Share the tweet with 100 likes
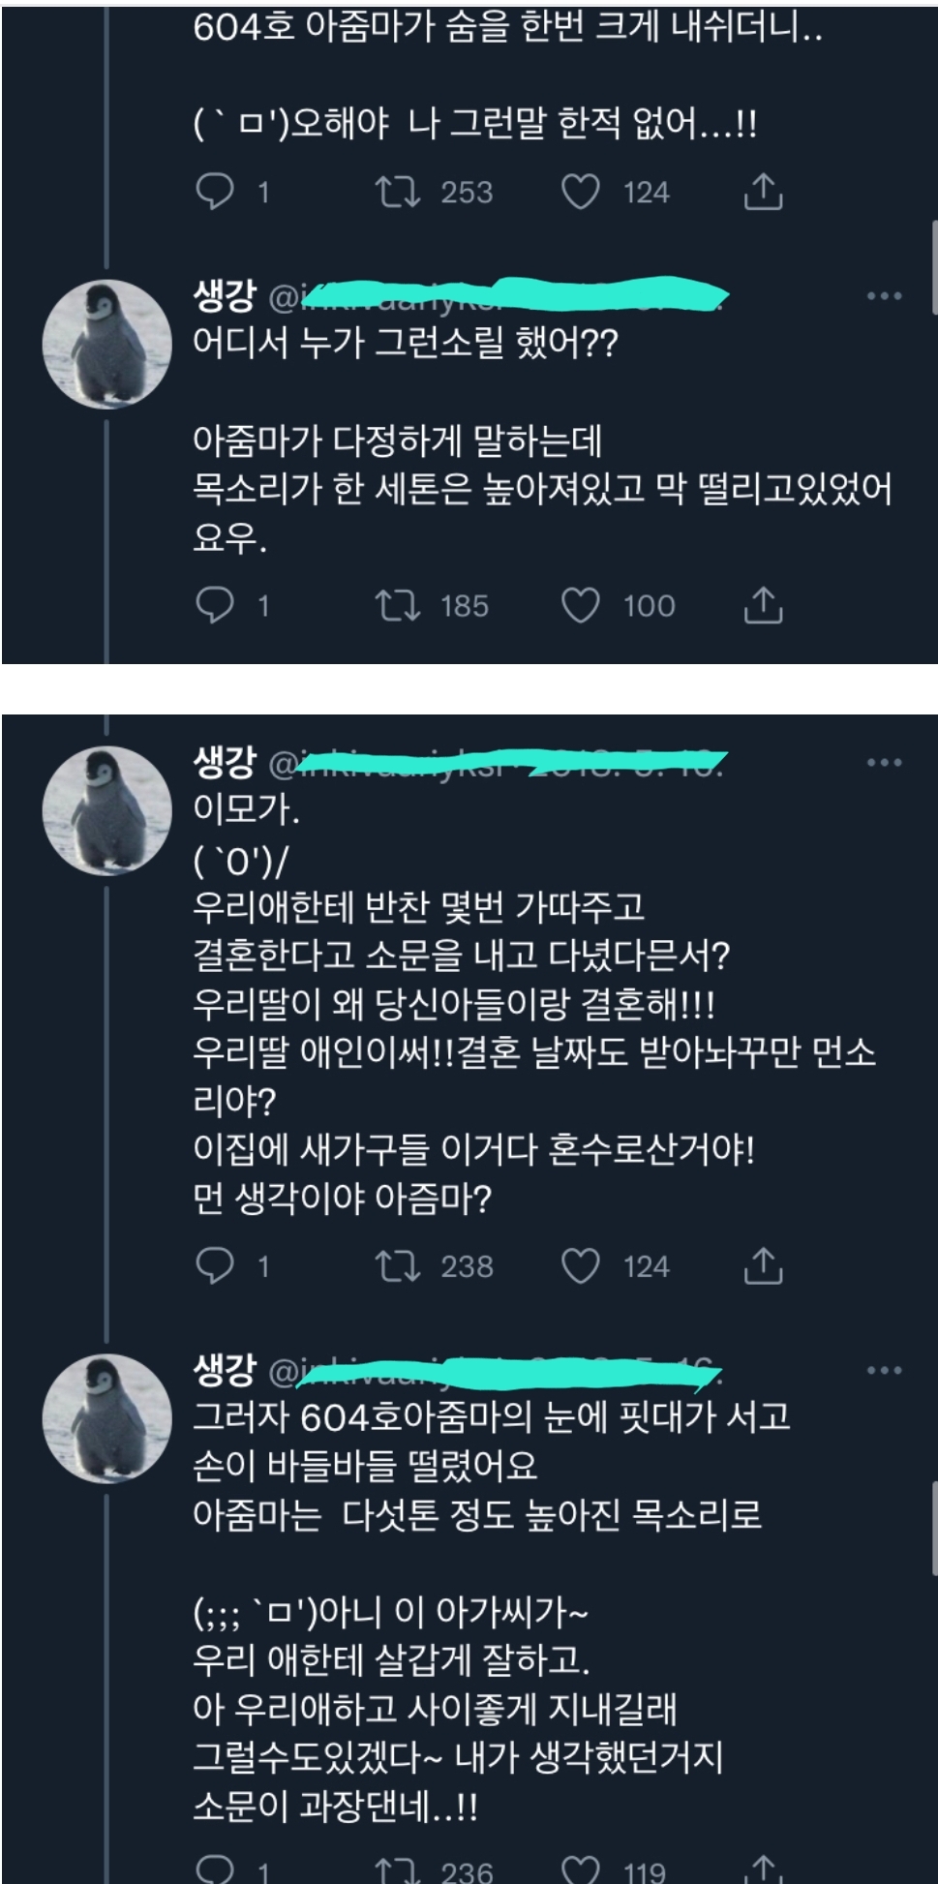 [x=763, y=605]
